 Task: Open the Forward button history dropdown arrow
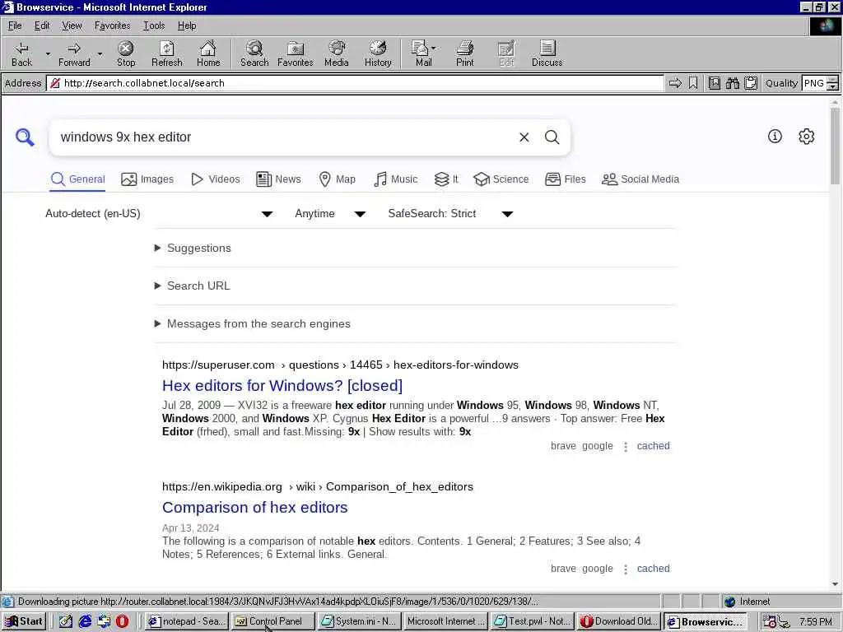point(100,53)
